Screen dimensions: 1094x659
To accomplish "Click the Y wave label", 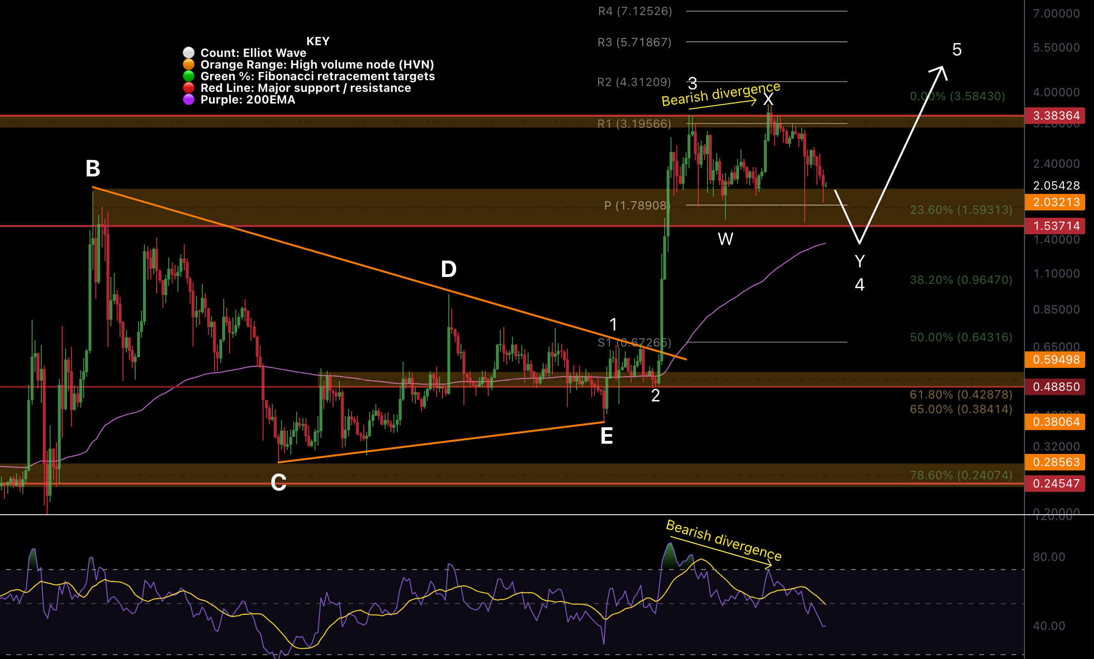I will tap(860, 261).
